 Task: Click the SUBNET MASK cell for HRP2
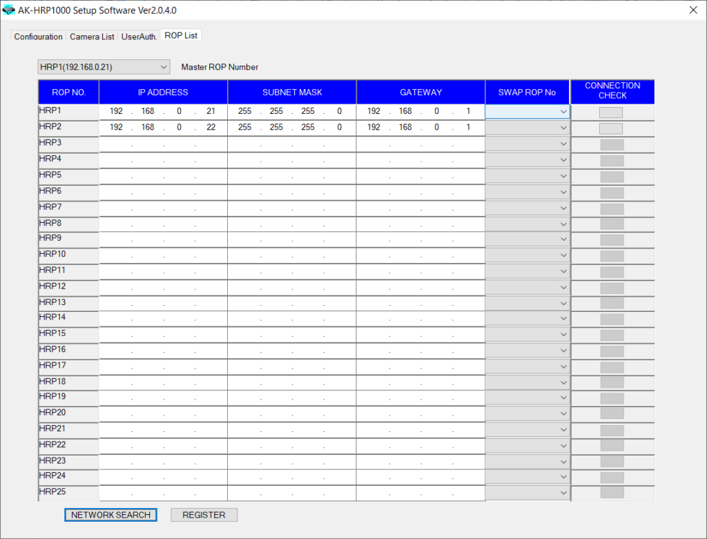click(291, 127)
